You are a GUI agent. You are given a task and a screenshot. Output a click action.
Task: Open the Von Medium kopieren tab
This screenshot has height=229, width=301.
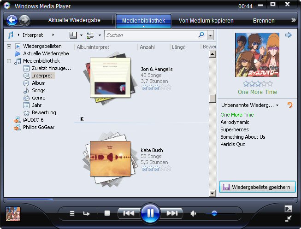pyautogui.click(x=206, y=21)
